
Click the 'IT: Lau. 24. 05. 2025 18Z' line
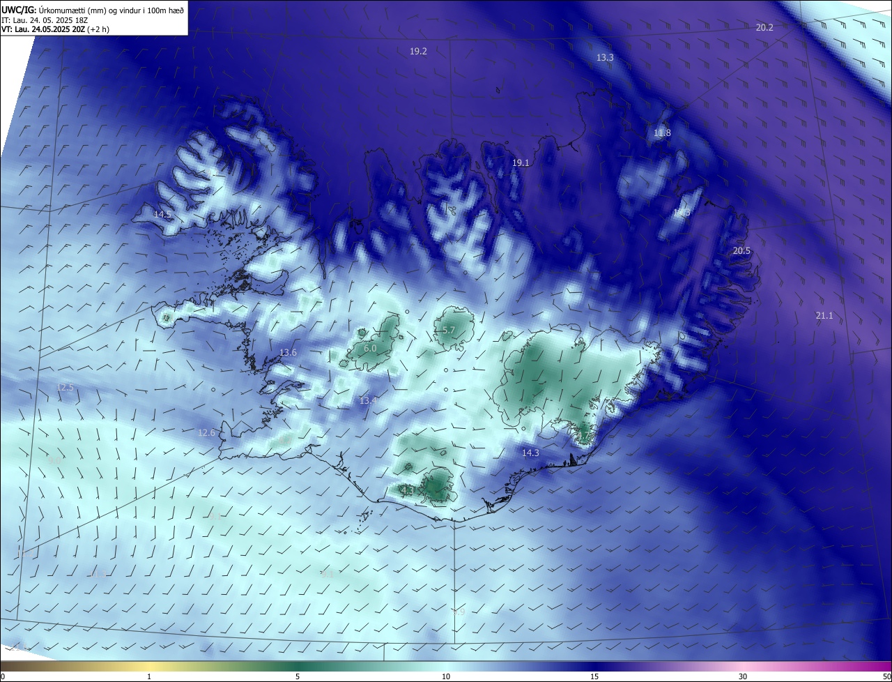coord(45,20)
